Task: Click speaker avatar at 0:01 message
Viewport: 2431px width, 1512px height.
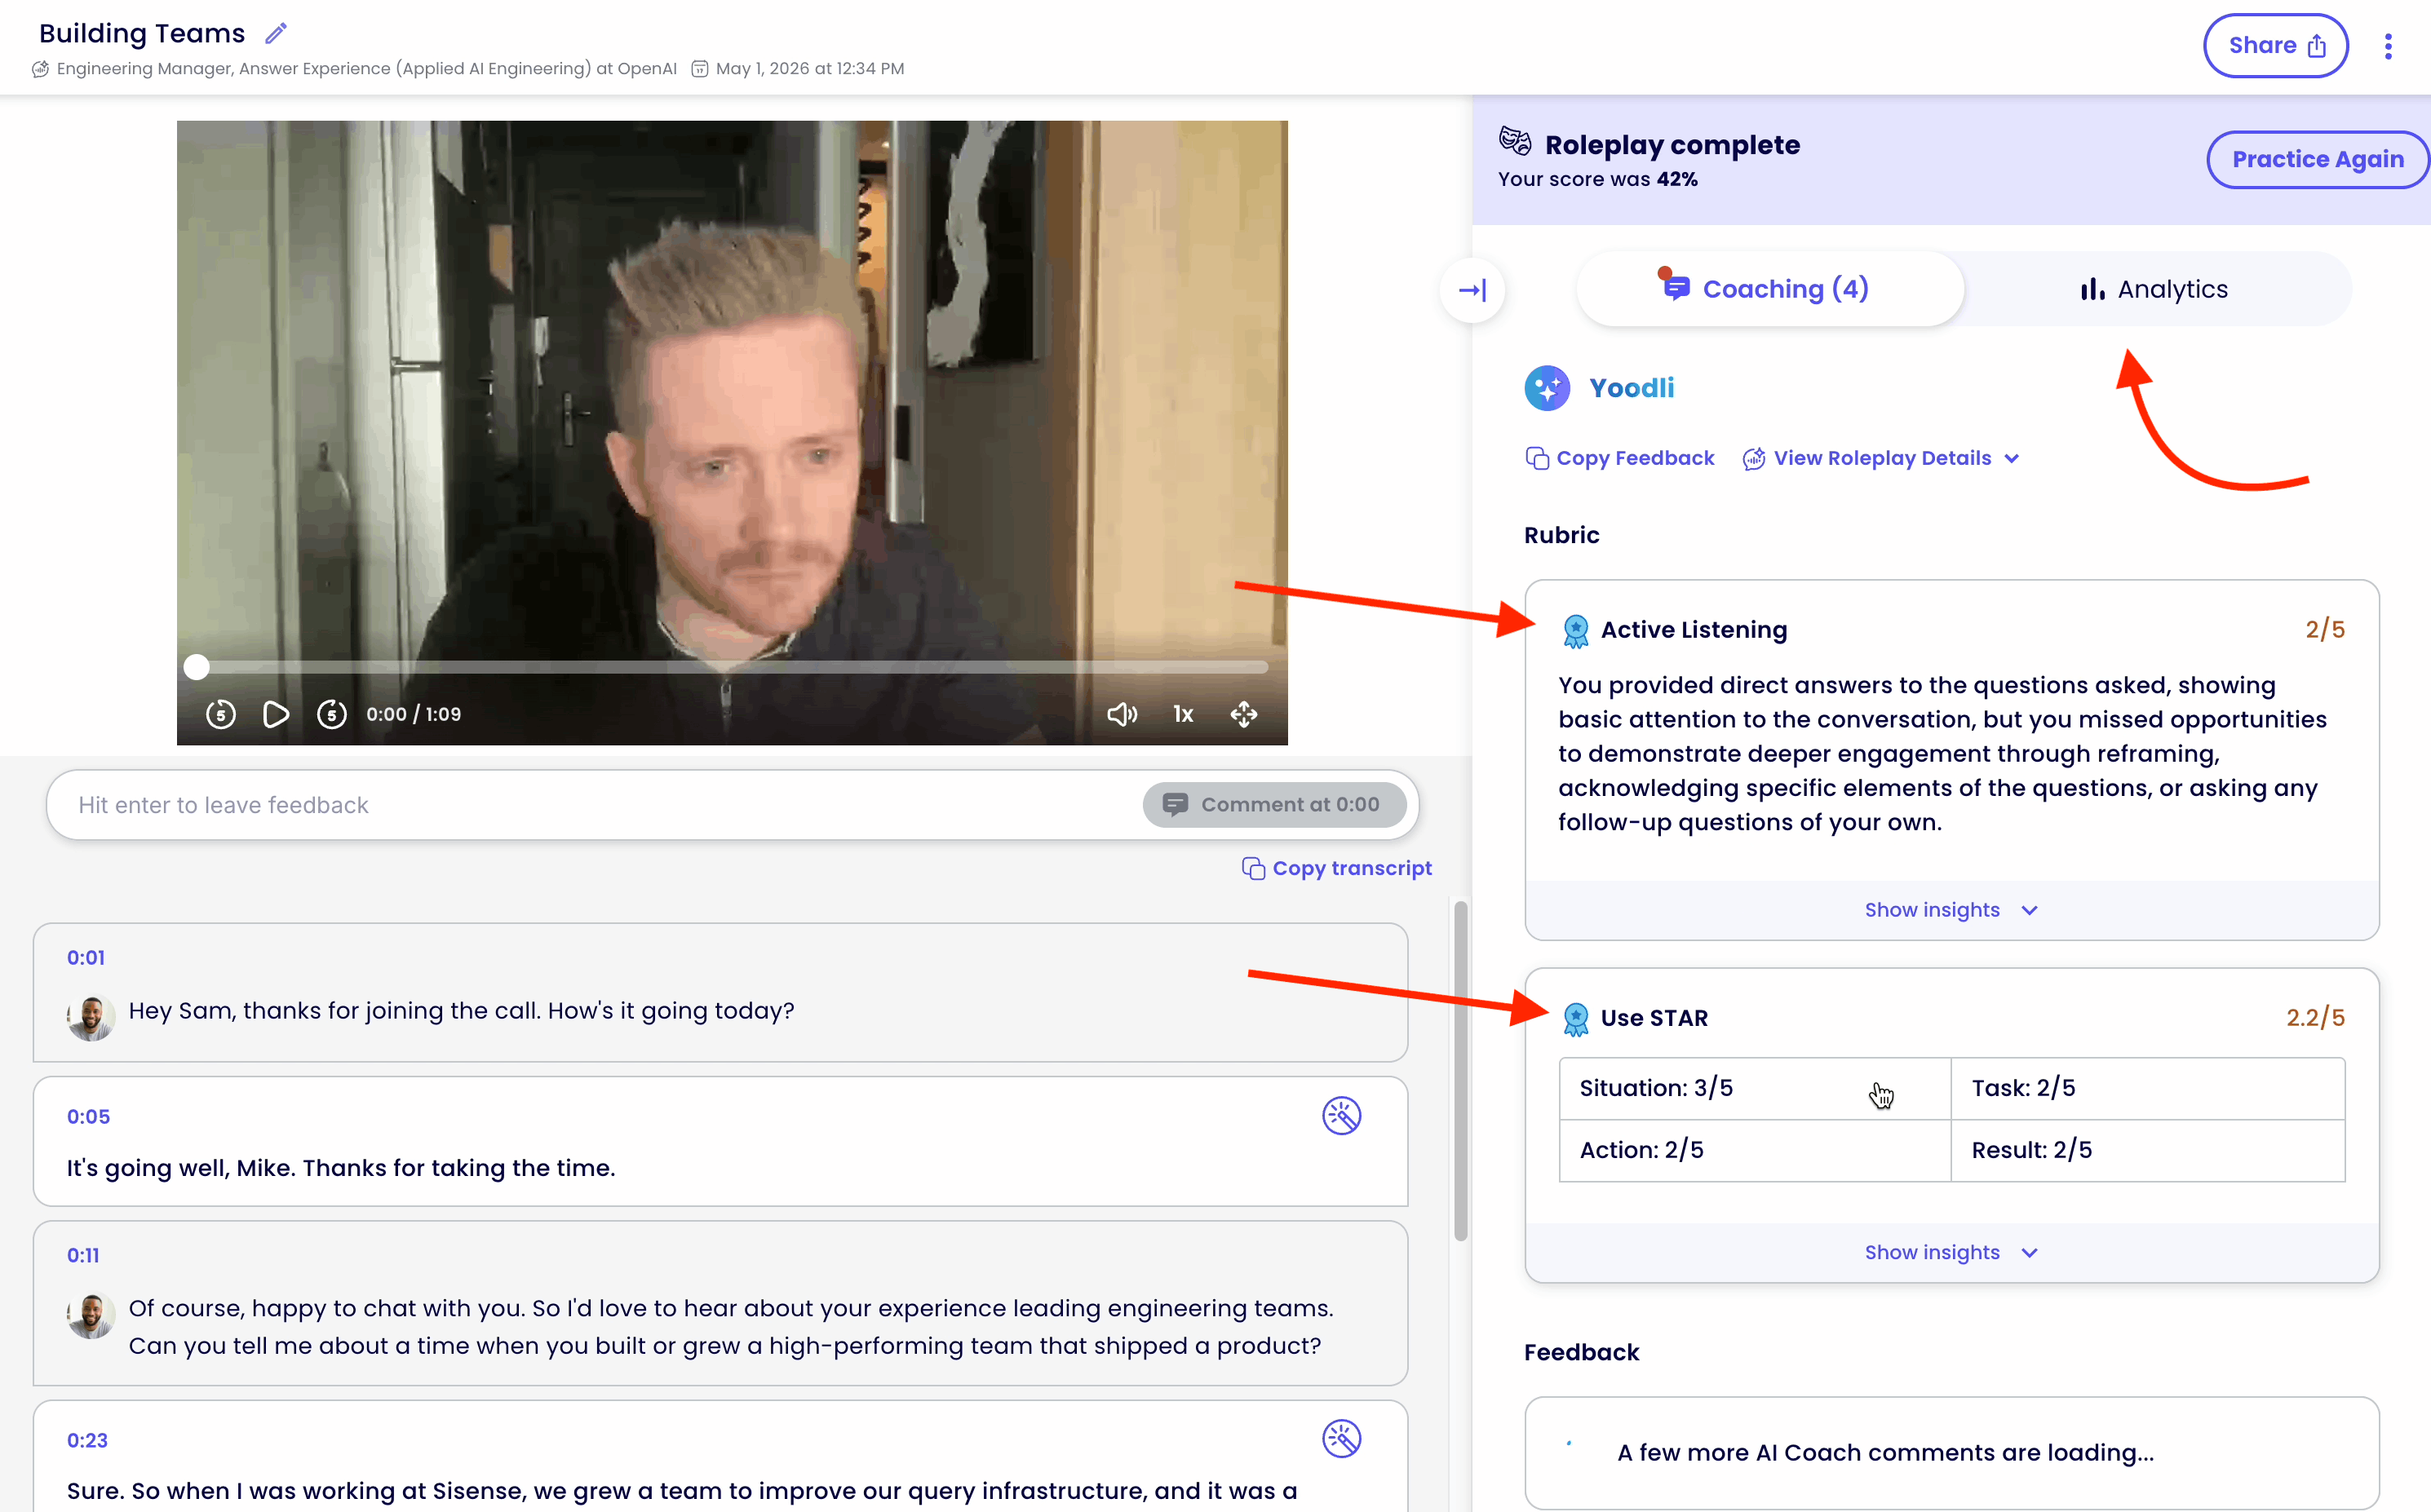Action: point(91,1018)
